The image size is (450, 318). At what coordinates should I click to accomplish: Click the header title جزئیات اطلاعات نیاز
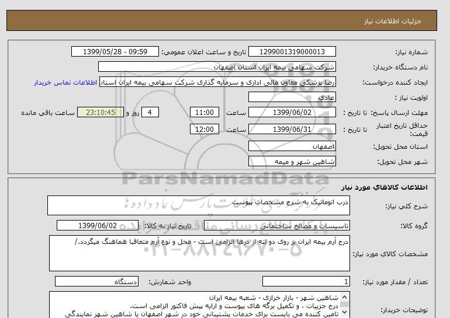pyautogui.click(x=392, y=21)
